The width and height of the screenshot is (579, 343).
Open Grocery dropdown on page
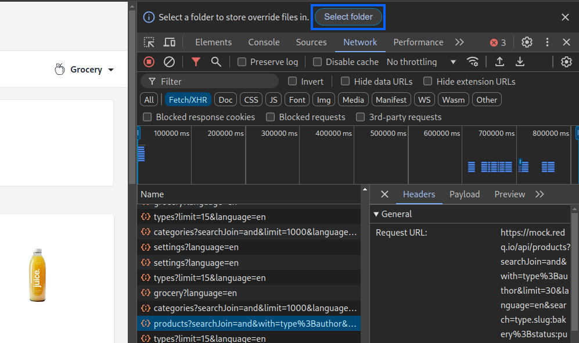tap(84, 70)
